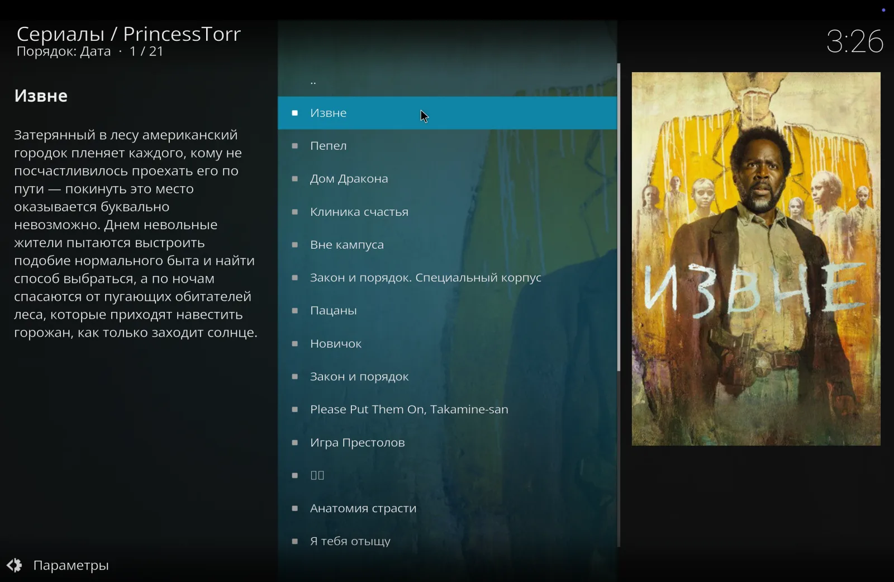The image size is (894, 582).
Task: Open the Параметры gear icon
Action: [x=15, y=565]
